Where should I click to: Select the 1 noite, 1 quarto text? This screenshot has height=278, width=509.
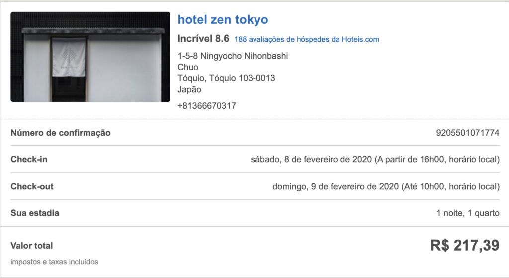coord(468,213)
